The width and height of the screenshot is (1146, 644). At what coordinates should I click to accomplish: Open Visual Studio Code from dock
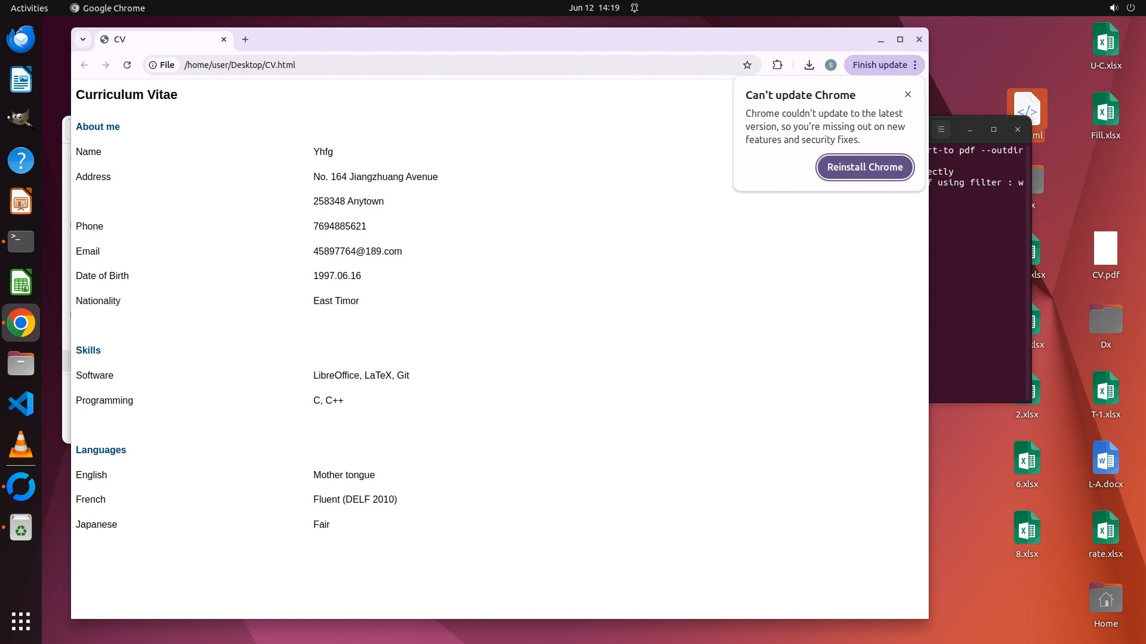(21, 404)
